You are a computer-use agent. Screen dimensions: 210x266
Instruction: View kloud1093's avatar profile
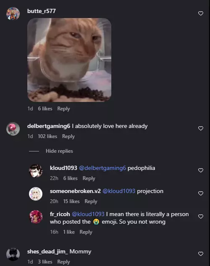[36, 171]
